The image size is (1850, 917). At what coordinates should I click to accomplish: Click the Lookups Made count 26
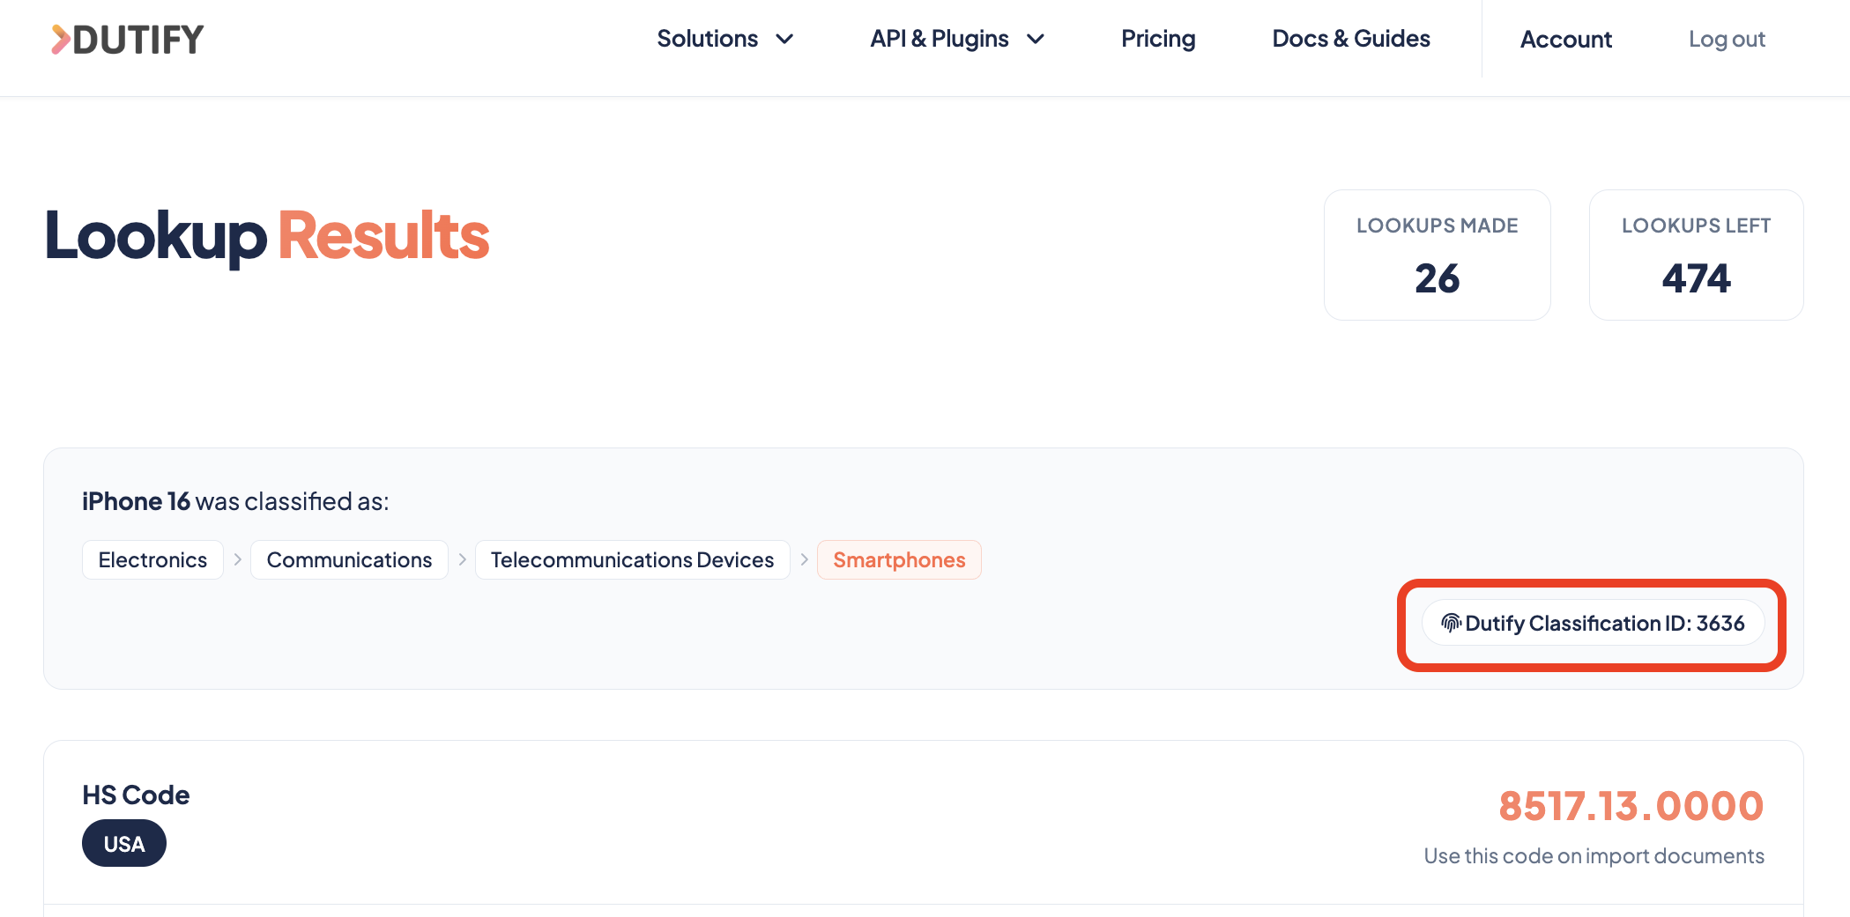[x=1437, y=278]
